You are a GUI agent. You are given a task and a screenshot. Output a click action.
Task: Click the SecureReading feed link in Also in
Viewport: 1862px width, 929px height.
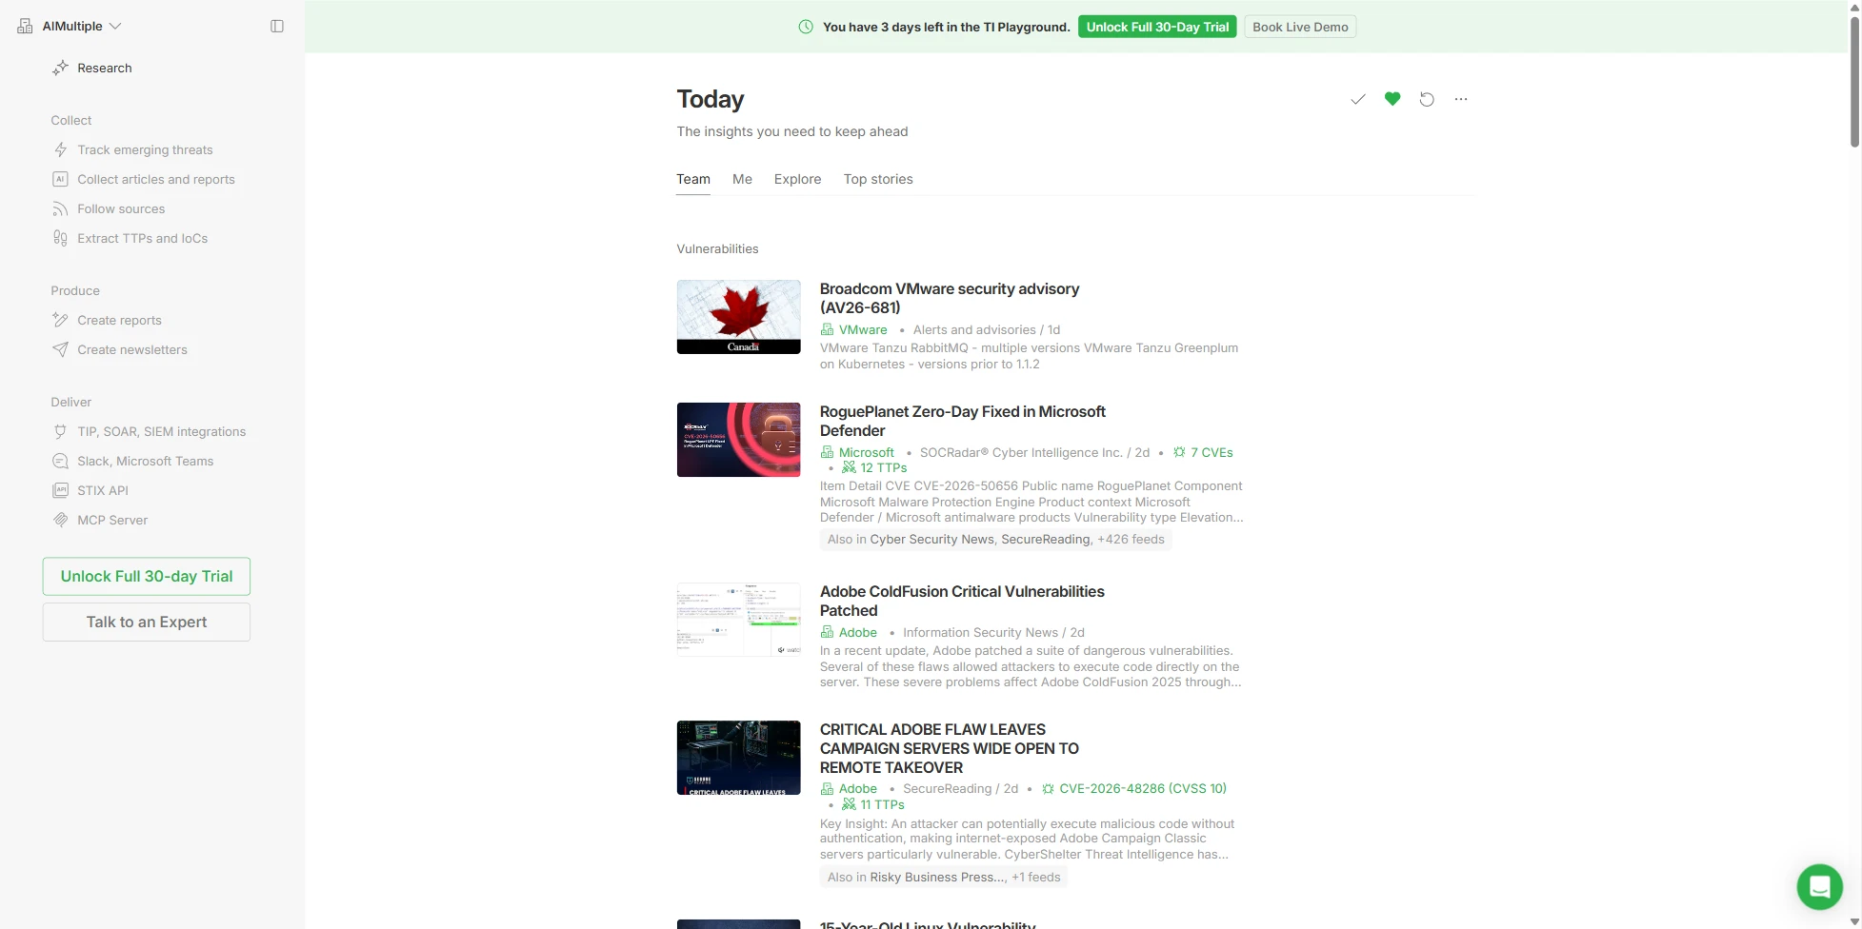click(1045, 539)
